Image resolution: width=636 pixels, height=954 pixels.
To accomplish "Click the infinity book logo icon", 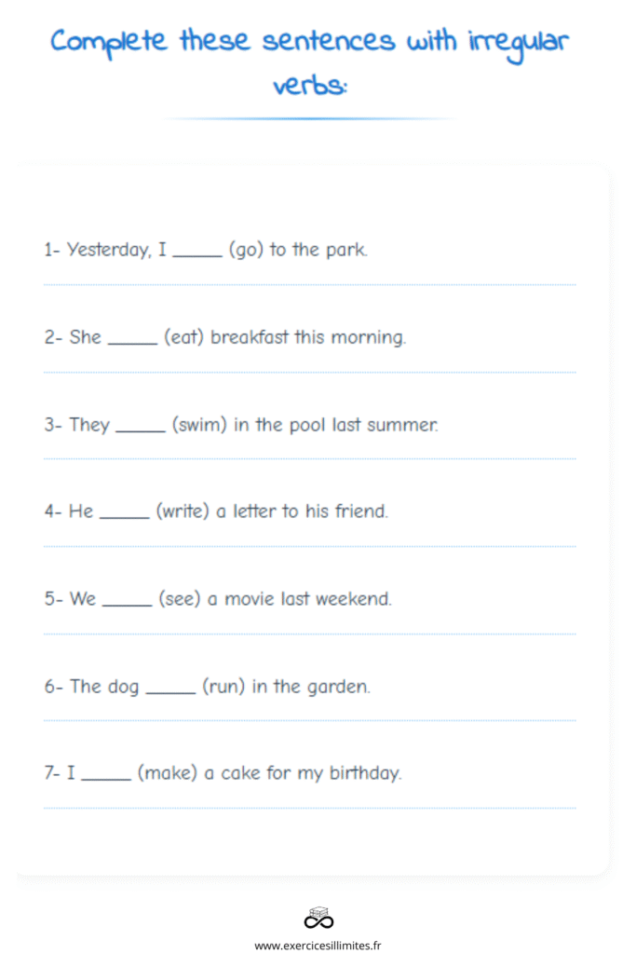I will (318, 918).
